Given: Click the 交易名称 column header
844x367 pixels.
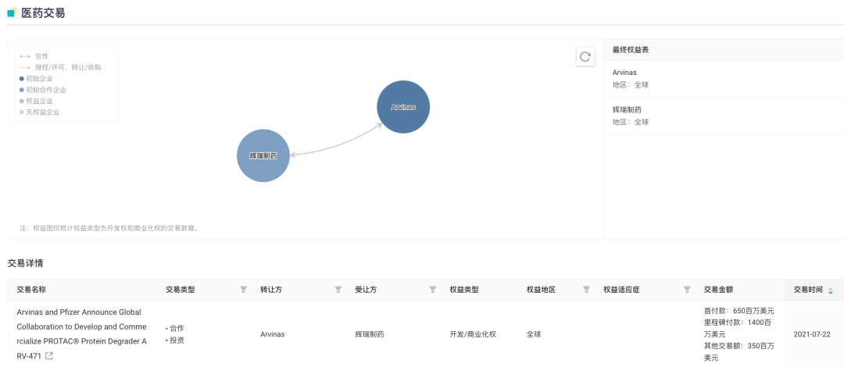Looking at the screenshot, I should coord(31,290).
